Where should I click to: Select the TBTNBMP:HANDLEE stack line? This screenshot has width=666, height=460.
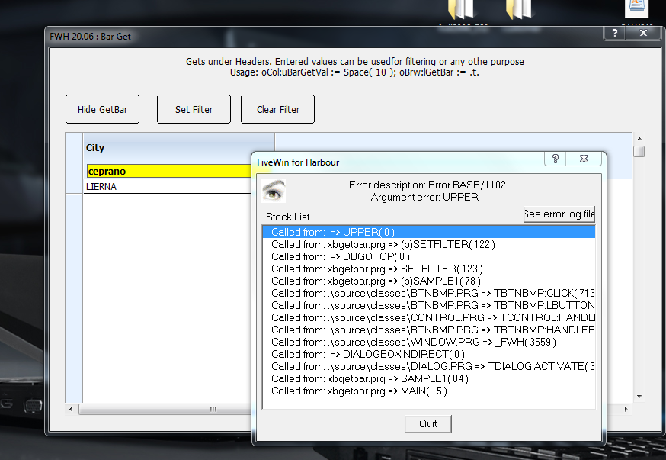428,330
